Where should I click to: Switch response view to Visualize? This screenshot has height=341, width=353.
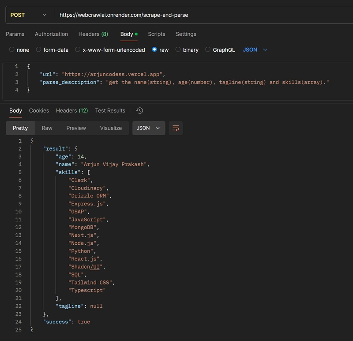111,128
